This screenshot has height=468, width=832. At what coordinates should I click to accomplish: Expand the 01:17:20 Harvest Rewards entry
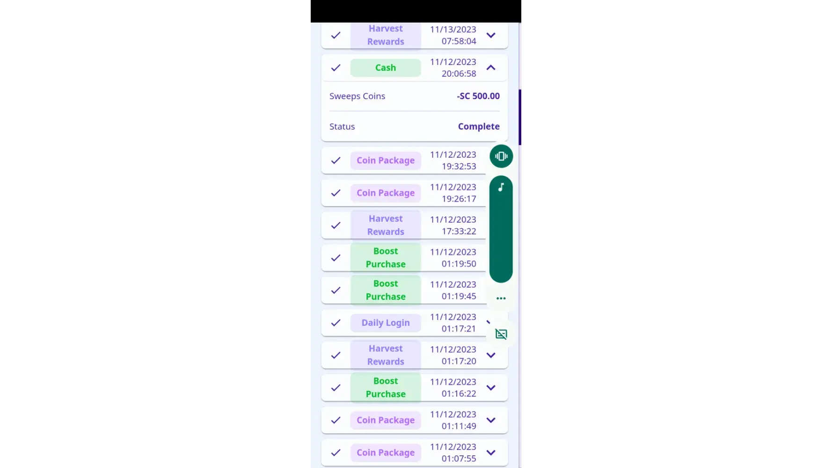point(491,355)
